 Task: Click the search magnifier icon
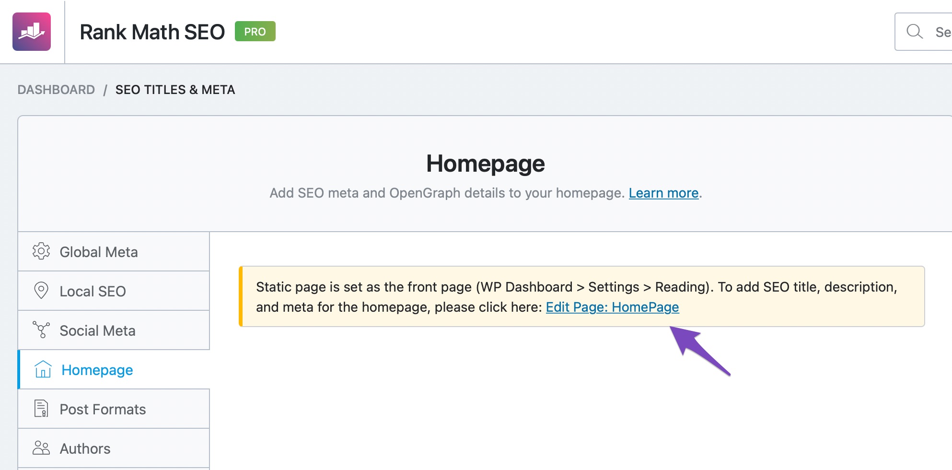[x=915, y=32]
